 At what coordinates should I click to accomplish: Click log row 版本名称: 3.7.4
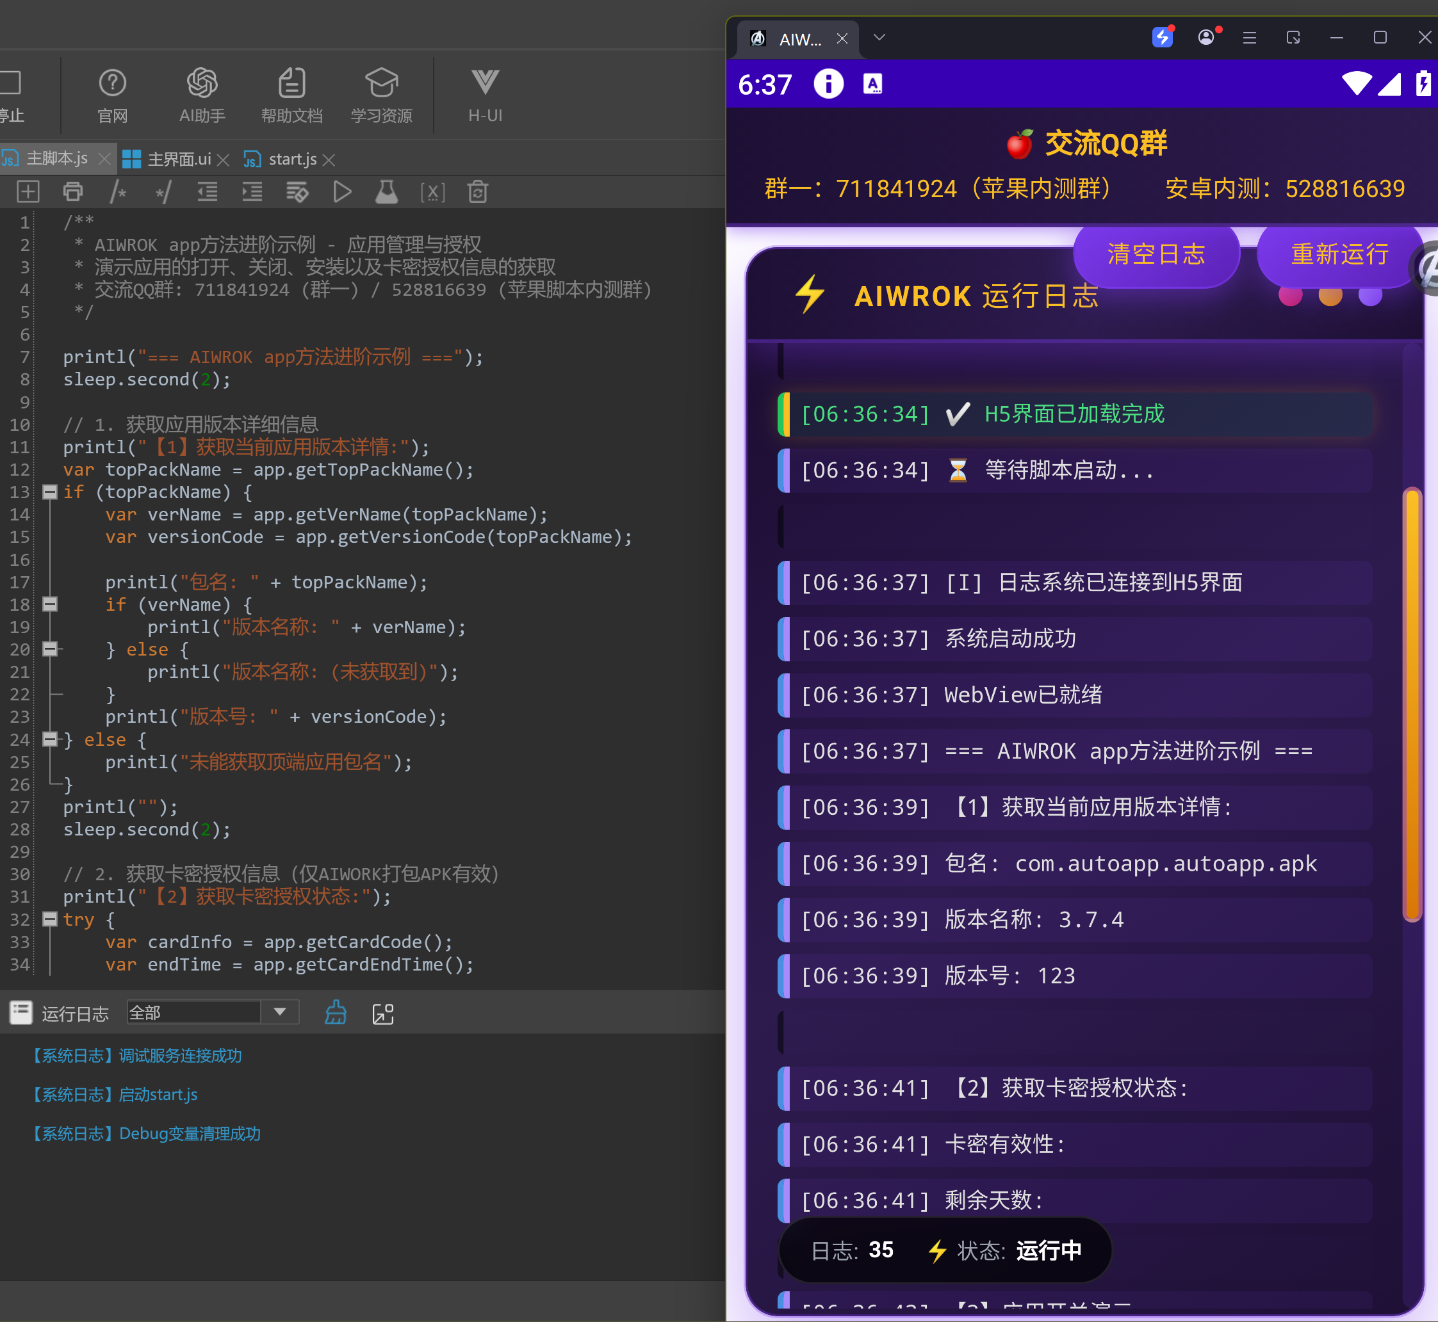point(1075,919)
